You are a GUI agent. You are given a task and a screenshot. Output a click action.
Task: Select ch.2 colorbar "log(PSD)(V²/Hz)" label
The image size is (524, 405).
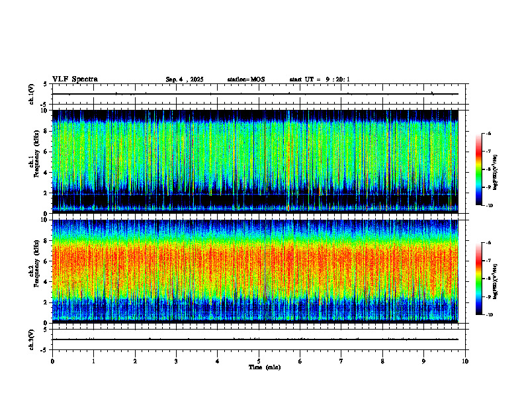click(496, 281)
